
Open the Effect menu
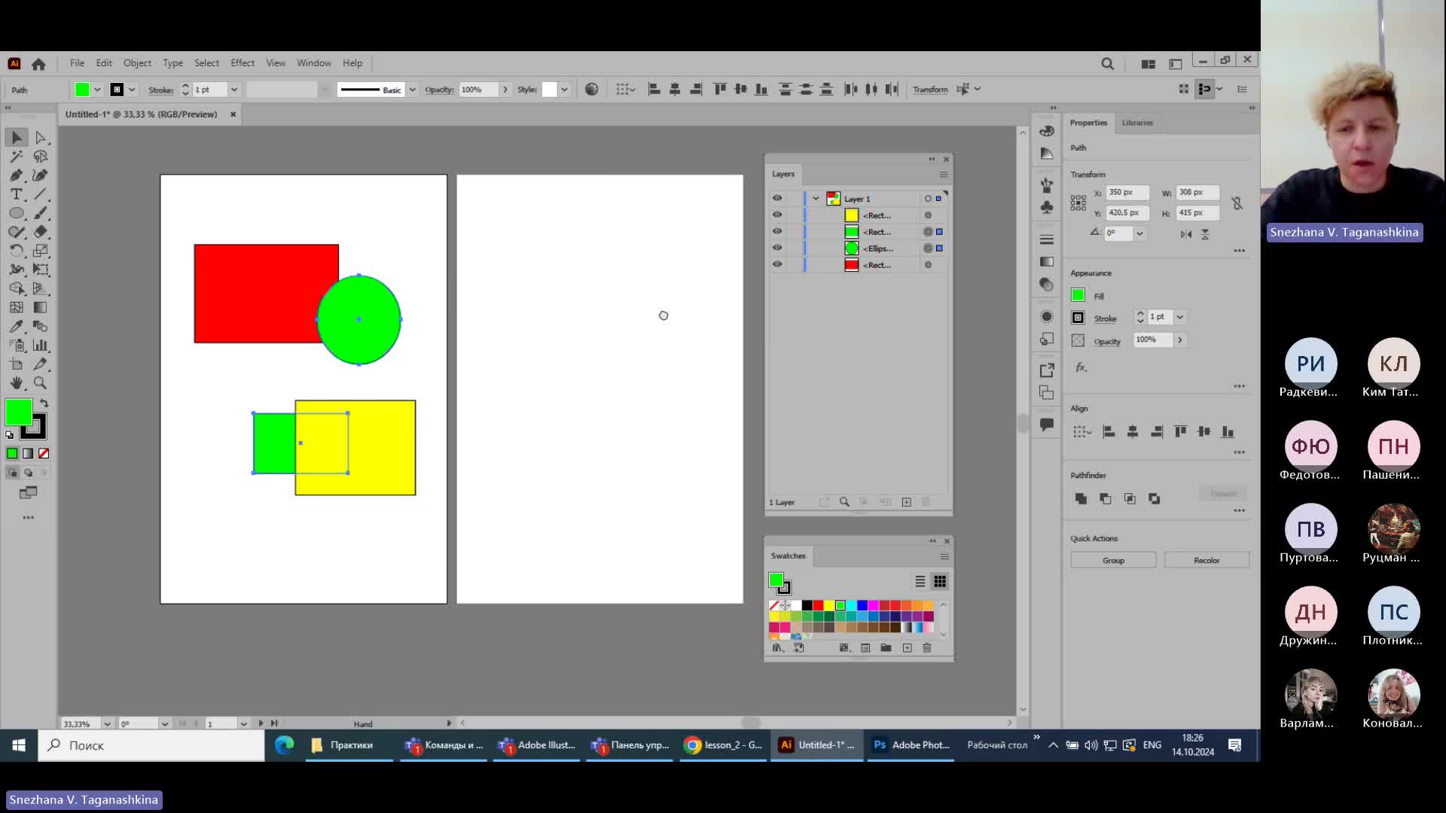[x=243, y=63]
